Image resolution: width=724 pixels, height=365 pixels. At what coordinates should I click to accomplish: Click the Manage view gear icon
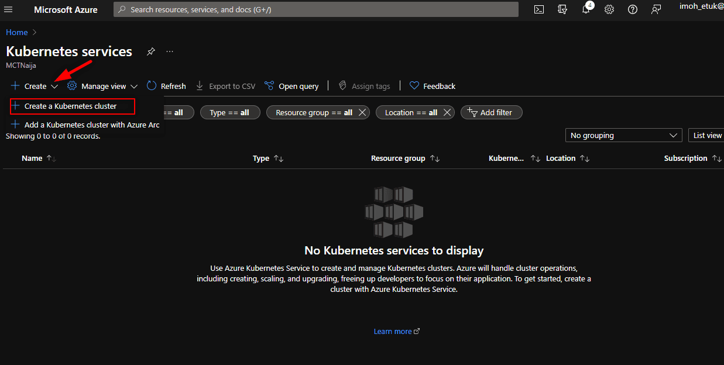coord(72,86)
